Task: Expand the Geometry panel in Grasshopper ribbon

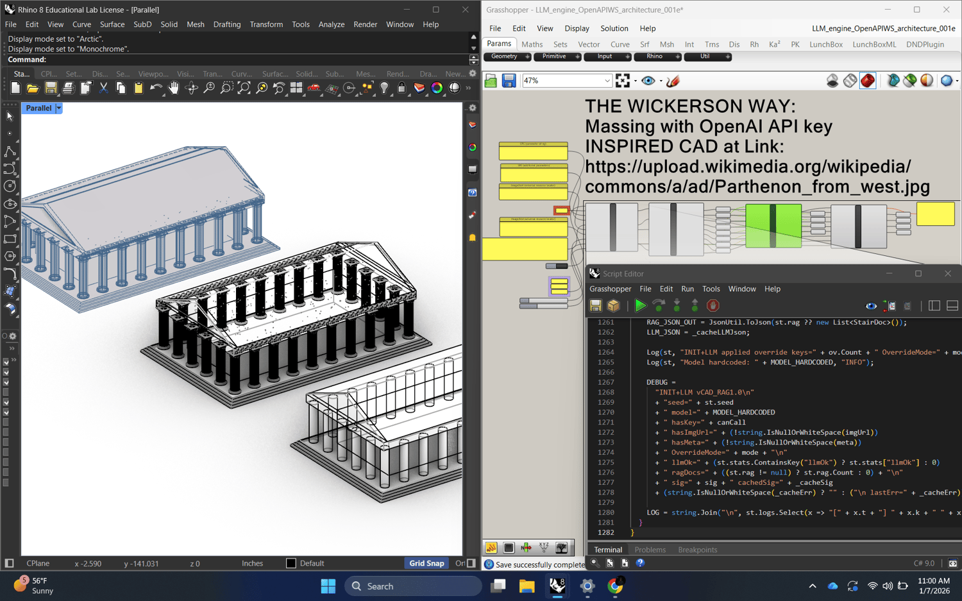Action: click(527, 57)
